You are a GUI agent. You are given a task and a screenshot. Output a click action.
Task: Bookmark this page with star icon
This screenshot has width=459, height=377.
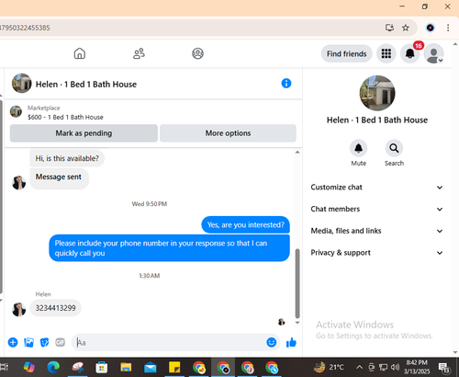tap(406, 28)
